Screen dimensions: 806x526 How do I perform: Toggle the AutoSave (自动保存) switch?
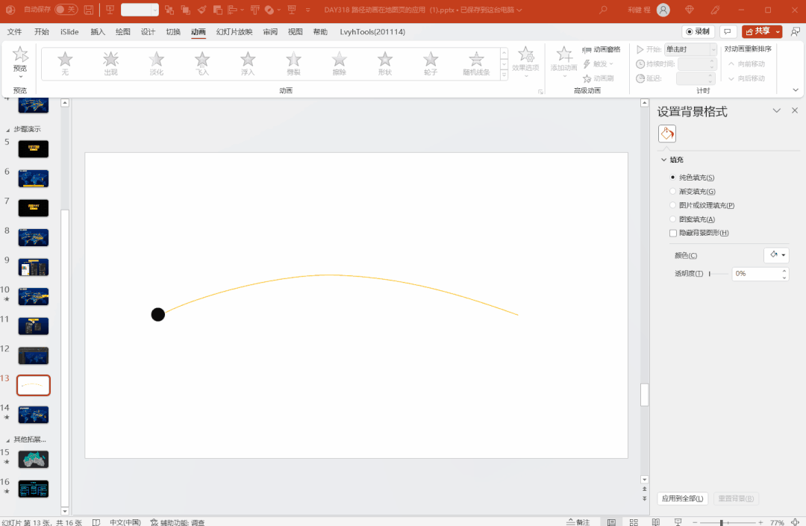66,10
